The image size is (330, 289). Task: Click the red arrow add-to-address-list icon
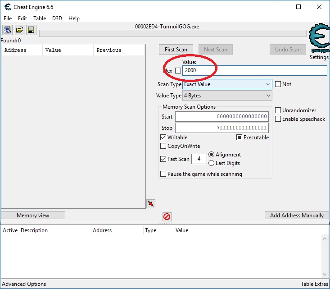(151, 204)
